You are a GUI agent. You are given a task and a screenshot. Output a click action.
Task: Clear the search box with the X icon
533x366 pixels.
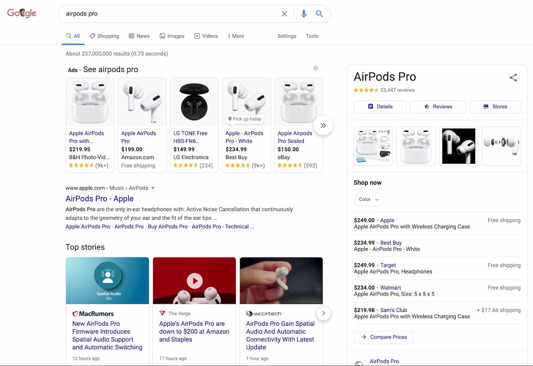click(284, 14)
